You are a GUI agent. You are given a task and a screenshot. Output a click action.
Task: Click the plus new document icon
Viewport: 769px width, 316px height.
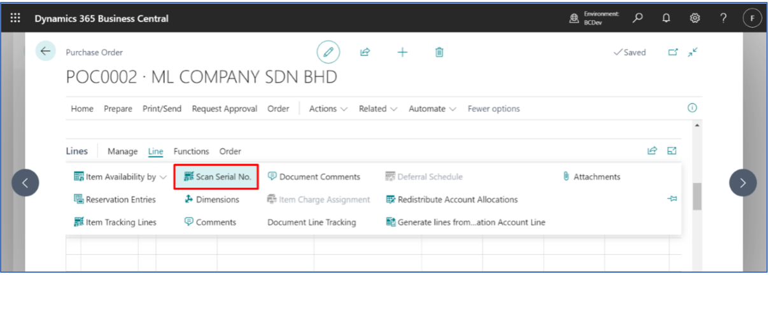(402, 52)
